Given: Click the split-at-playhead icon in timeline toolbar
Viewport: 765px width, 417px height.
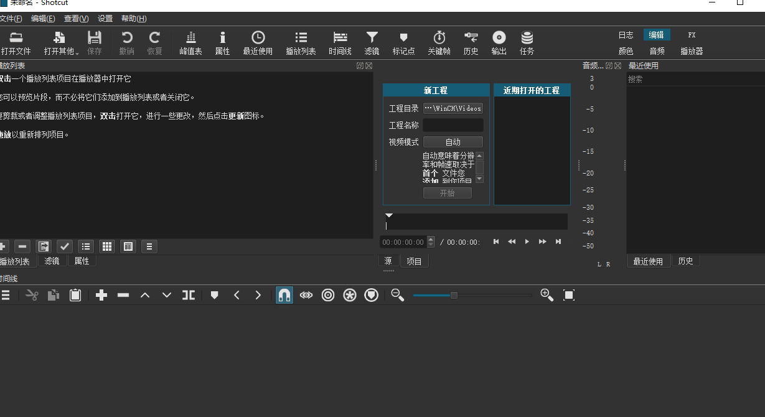Looking at the screenshot, I should 188,294.
